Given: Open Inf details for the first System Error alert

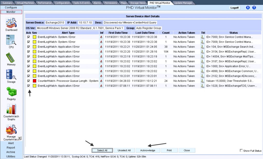Looking at the screenshot, I should coord(101,37).
